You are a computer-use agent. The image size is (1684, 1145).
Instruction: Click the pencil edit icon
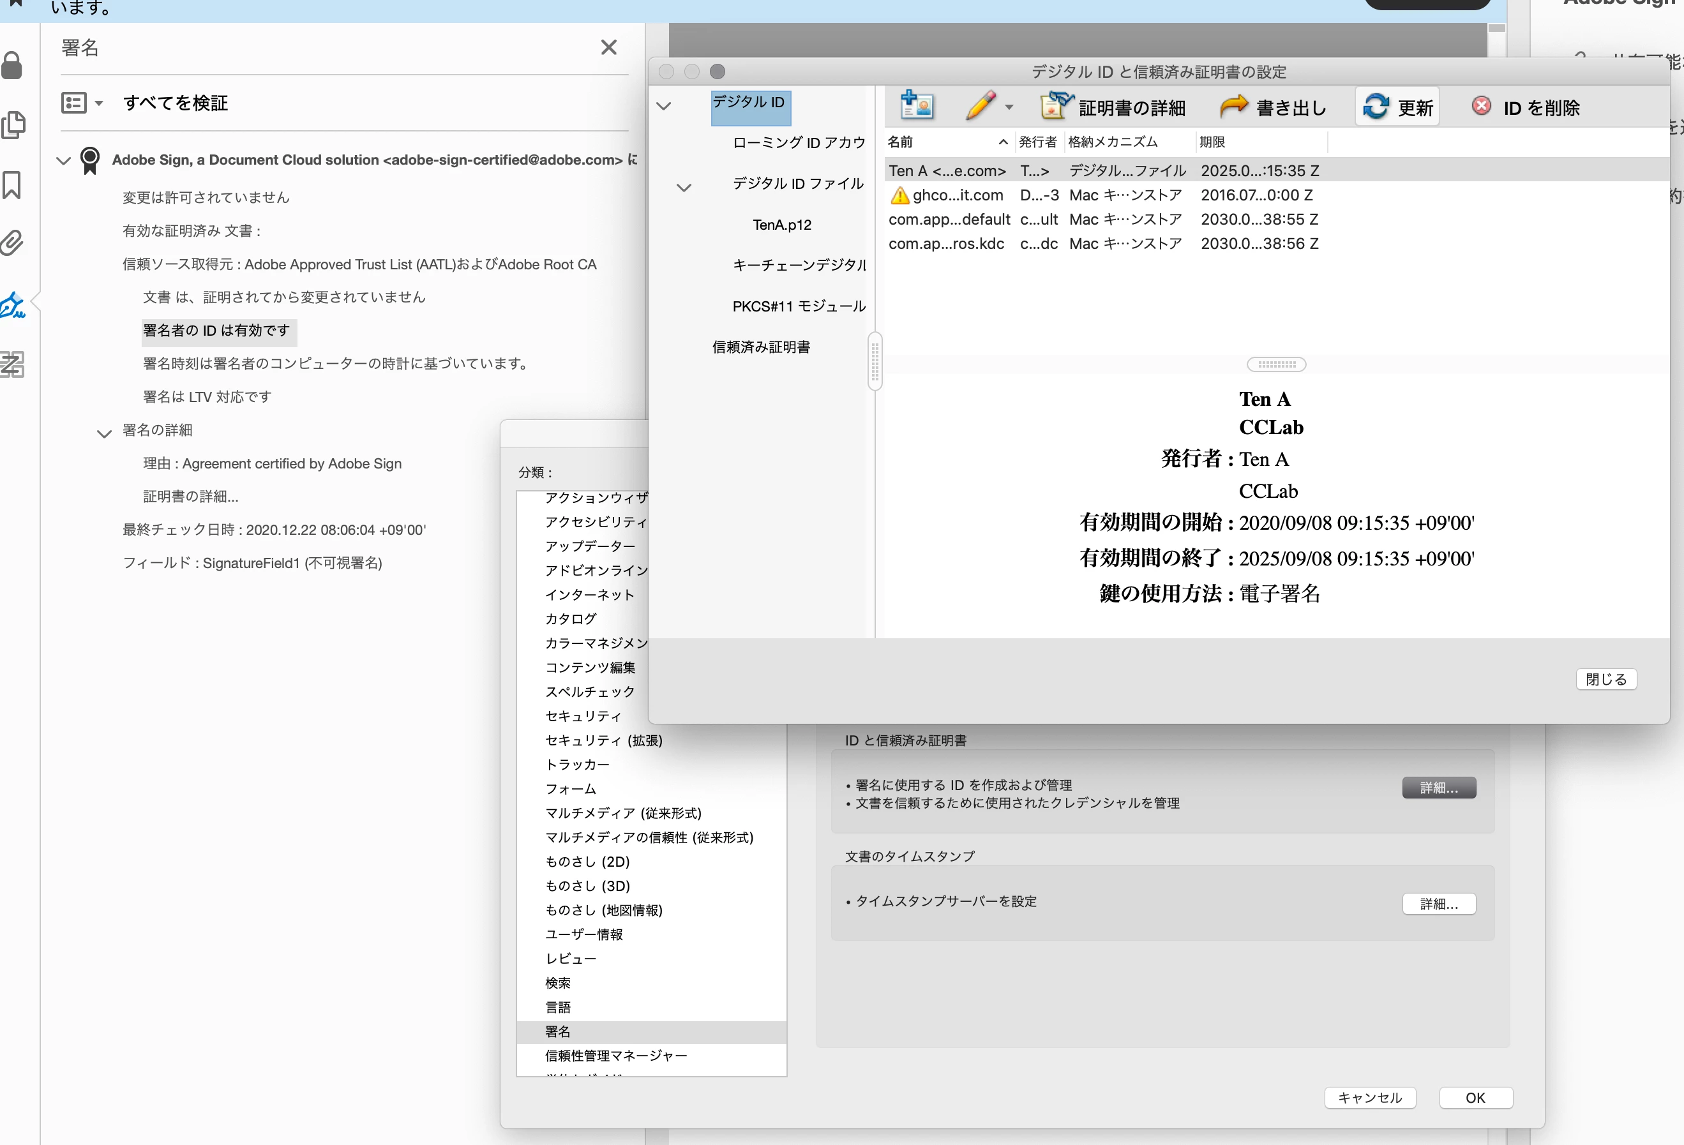coord(981,106)
